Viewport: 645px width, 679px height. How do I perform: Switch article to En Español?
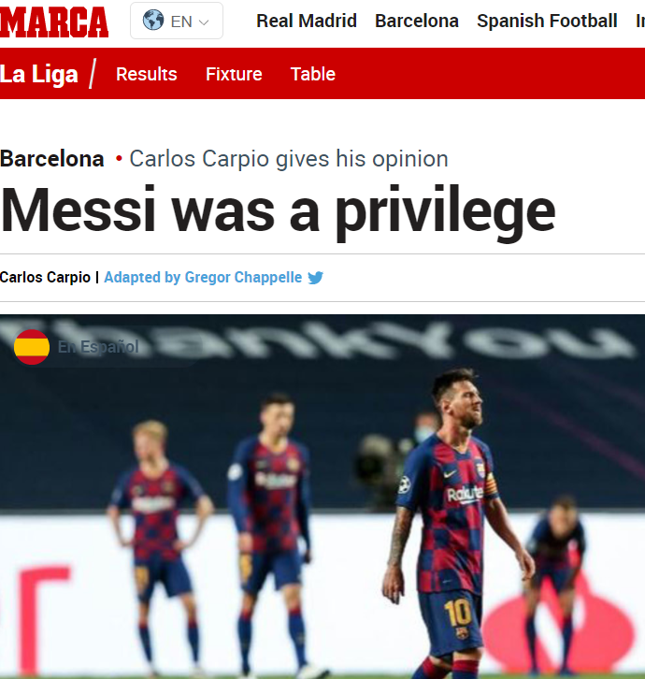click(98, 347)
